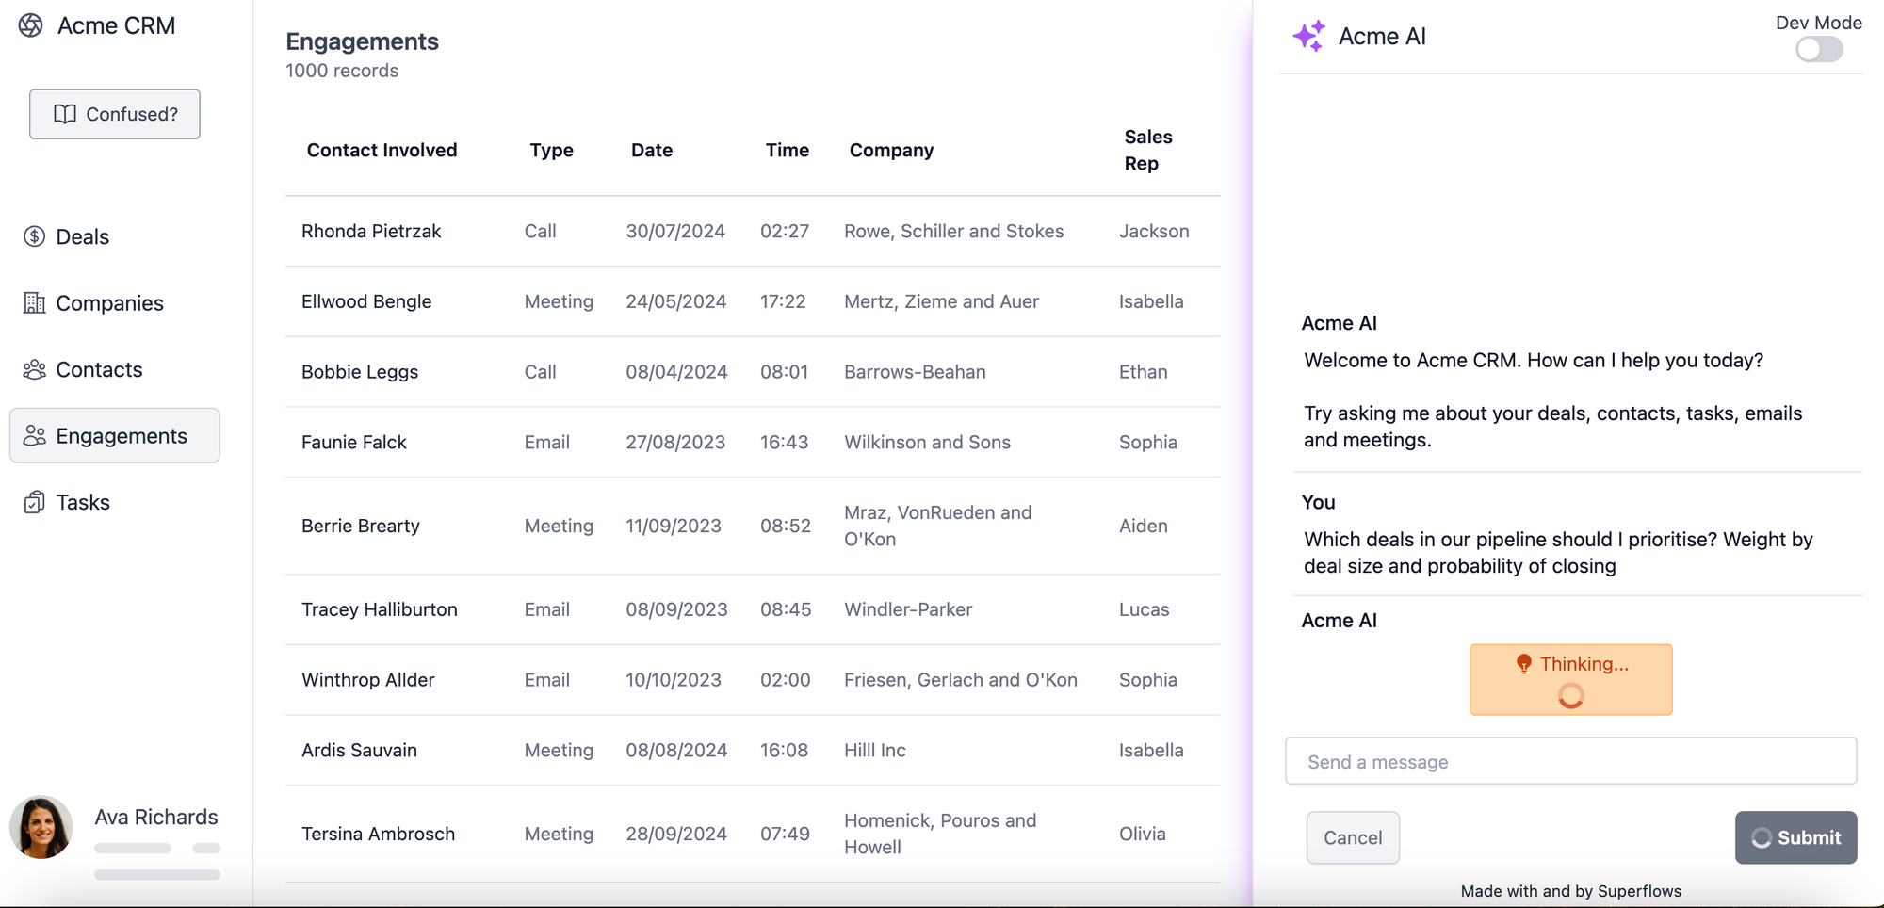Click the Companies building icon
Image resolution: width=1884 pixels, height=908 pixels.
[x=35, y=303]
